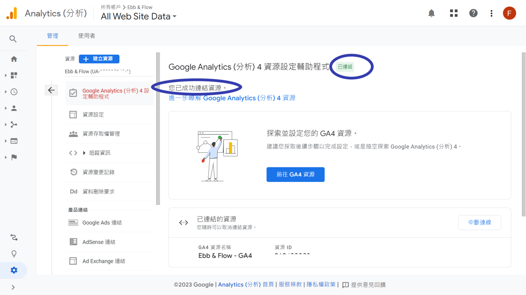Open the 服務條款 footer link
Viewport: 526px width, 295px height.
(x=290, y=285)
